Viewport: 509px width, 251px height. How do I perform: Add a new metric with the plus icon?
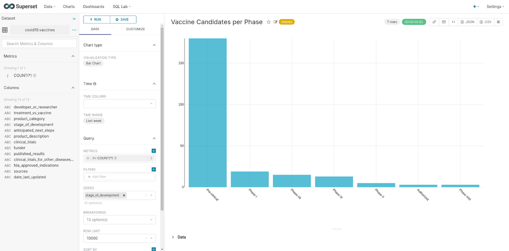coord(153,151)
